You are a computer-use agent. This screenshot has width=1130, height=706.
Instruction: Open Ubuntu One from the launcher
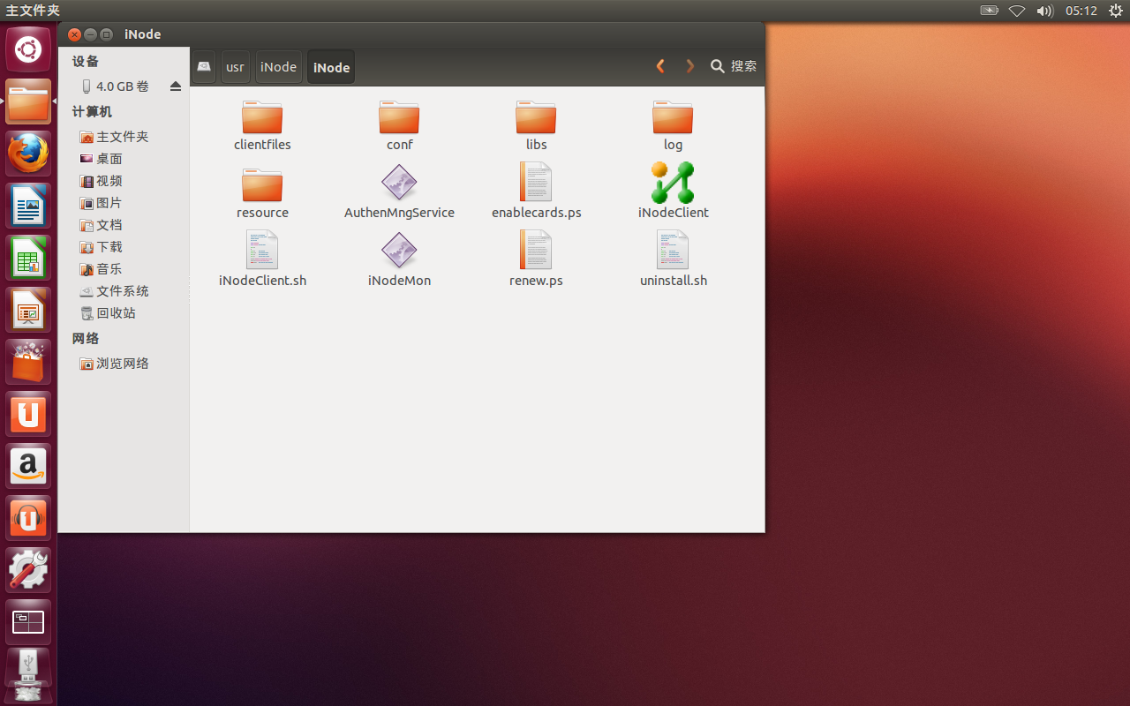(x=28, y=415)
